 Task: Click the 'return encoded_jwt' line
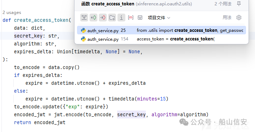tap(40, 122)
